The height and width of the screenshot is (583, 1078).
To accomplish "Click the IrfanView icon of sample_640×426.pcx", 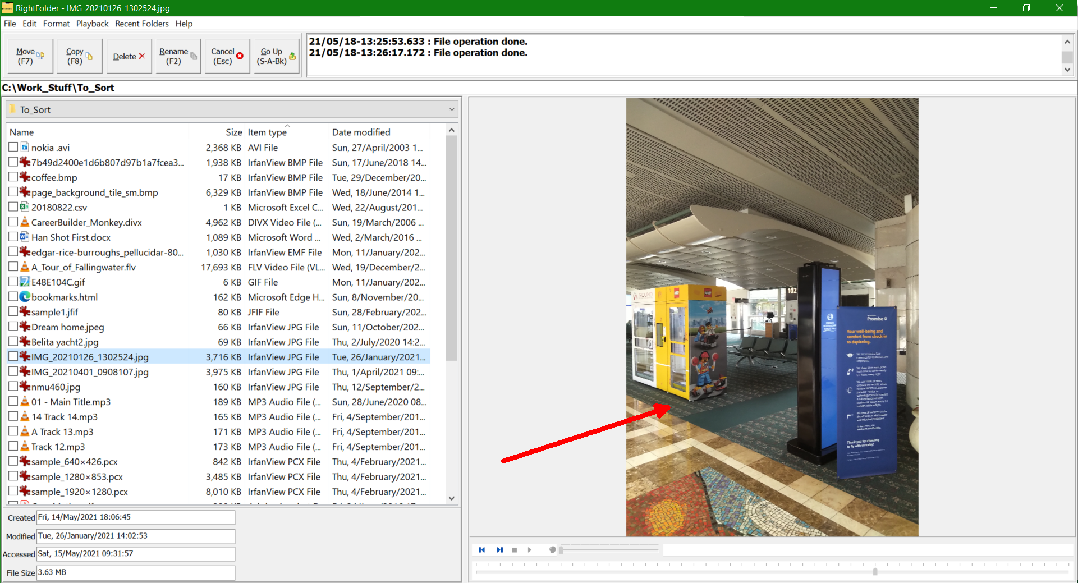I will [25, 461].
